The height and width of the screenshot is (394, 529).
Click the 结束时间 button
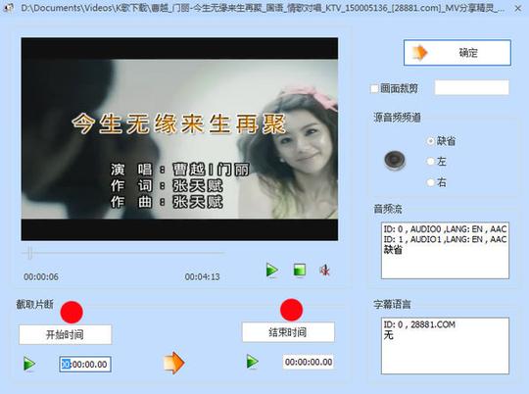tap(288, 332)
